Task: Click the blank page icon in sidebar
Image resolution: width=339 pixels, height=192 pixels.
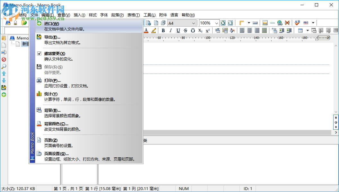Action: [x=4, y=45]
